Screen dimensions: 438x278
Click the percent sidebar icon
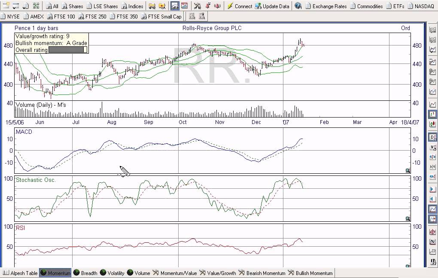[432, 242]
